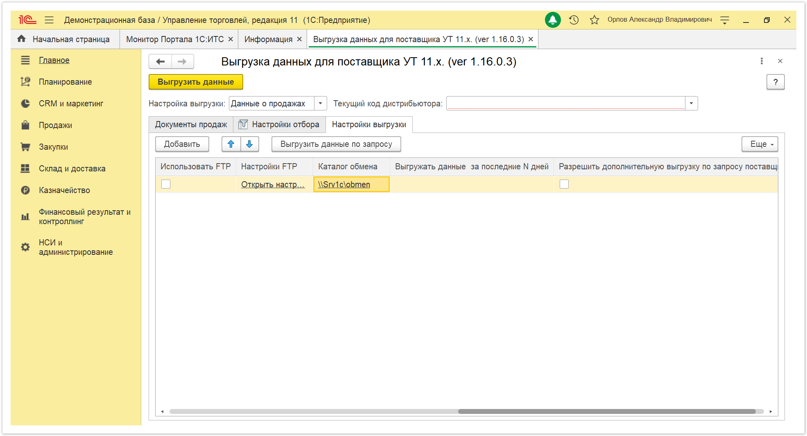Open Продажи menu section
The height and width of the screenshot is (436, 807).
pyautogui.click(x=55, y=125)
